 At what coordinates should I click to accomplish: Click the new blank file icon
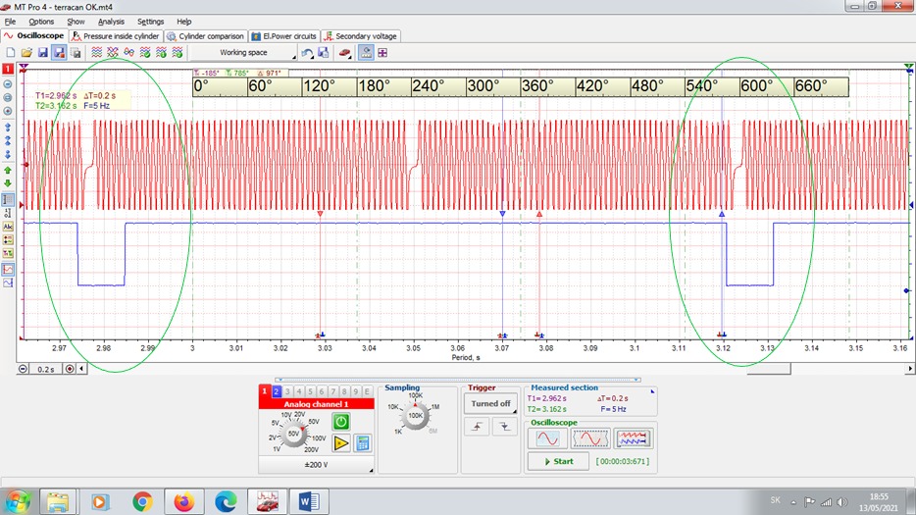(x=10, y=52)
